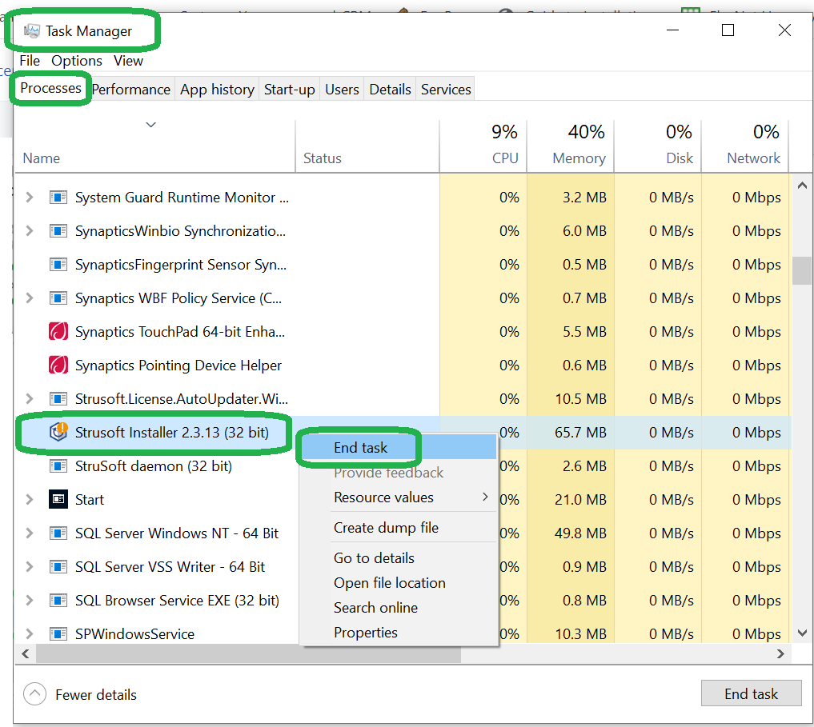Click the red Synaptics Pointing Device Helper icon
Viewport: 814px width, 727px height.
[x=58, y=365]
